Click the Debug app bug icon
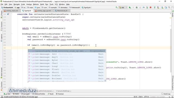 pos(137,7)
